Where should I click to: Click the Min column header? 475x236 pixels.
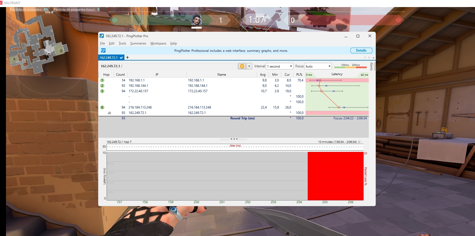click(x=275, y=75)
